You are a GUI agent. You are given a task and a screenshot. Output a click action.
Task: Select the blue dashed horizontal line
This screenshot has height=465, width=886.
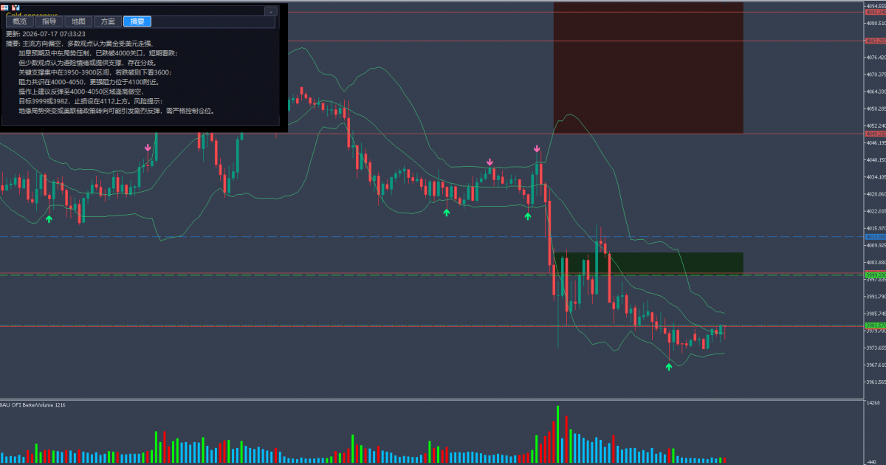[432, 236]
